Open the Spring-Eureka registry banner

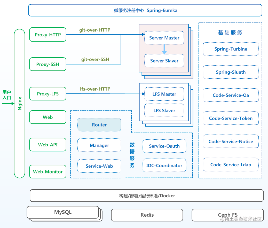tap(146, 10)
